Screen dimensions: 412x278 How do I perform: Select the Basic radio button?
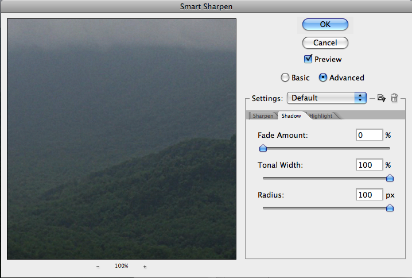pyautogui.click(x=285, y=78)
